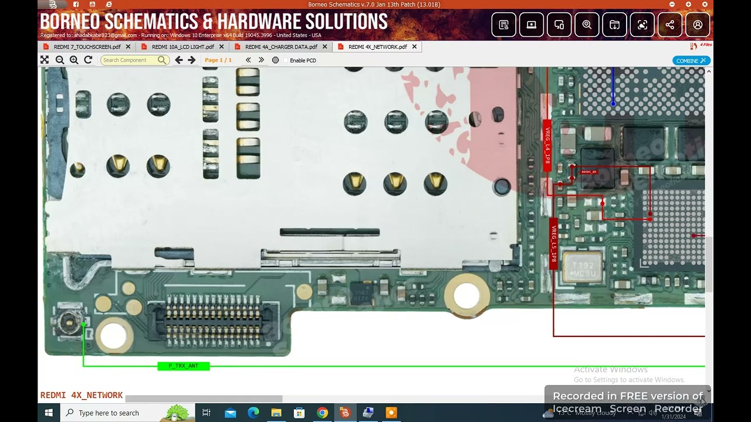Open the user account profile icon
751x422 pixels.
tap(698, 25)
